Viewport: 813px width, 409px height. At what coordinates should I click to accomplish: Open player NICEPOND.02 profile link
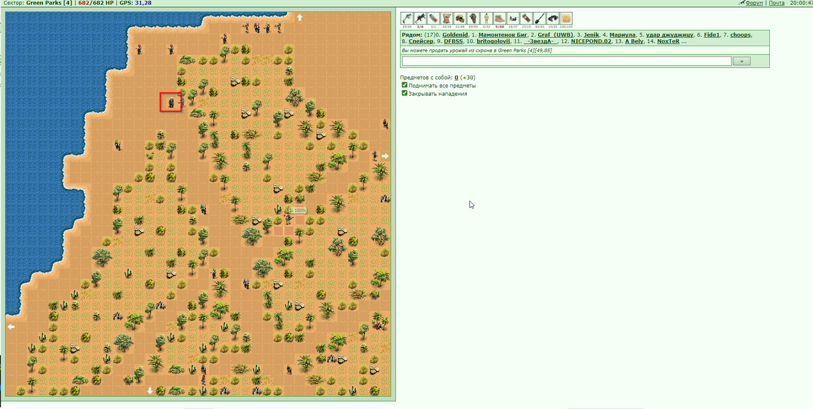pyautogui.click(x=591, y=41)
